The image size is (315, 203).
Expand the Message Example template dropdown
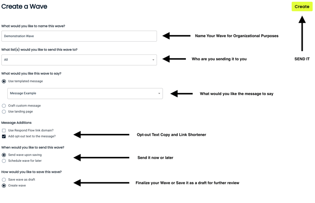(85, 93)
